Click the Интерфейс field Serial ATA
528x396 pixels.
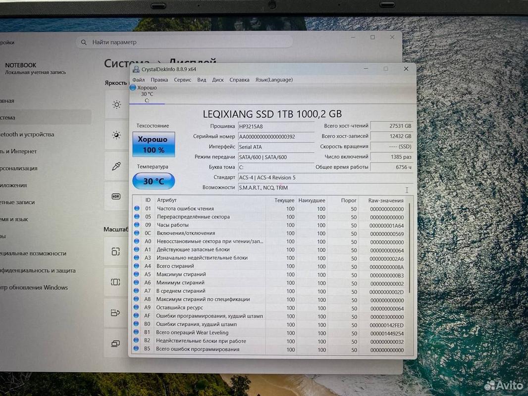tap(276, 147)
